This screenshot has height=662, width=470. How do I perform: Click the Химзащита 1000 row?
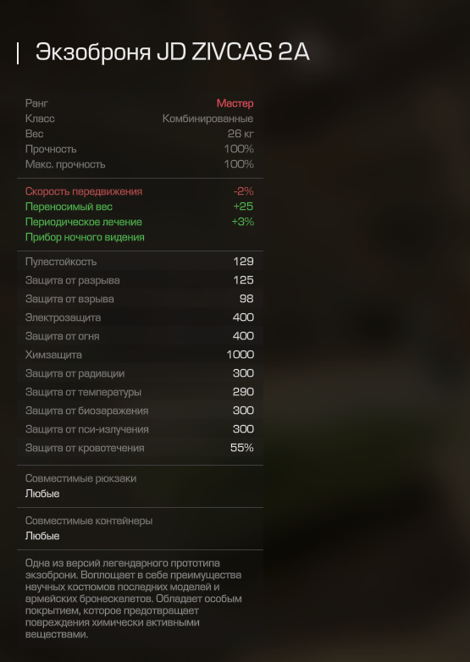(140, 354)
